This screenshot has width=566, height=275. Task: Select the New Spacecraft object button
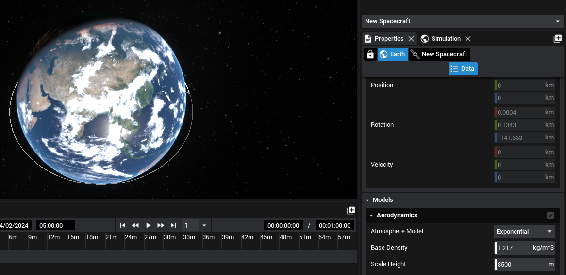click(440, 54)
